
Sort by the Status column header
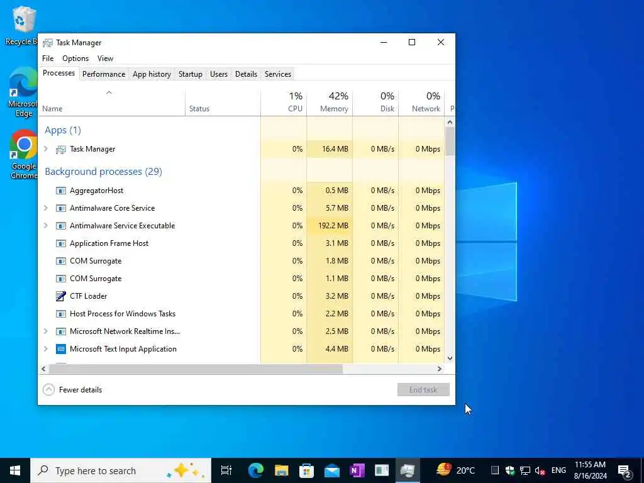click(223, 103)
